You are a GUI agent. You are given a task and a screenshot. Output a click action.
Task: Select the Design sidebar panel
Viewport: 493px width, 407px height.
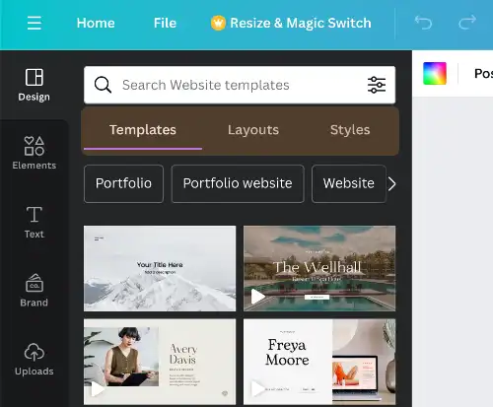click(x=35, y=85)
